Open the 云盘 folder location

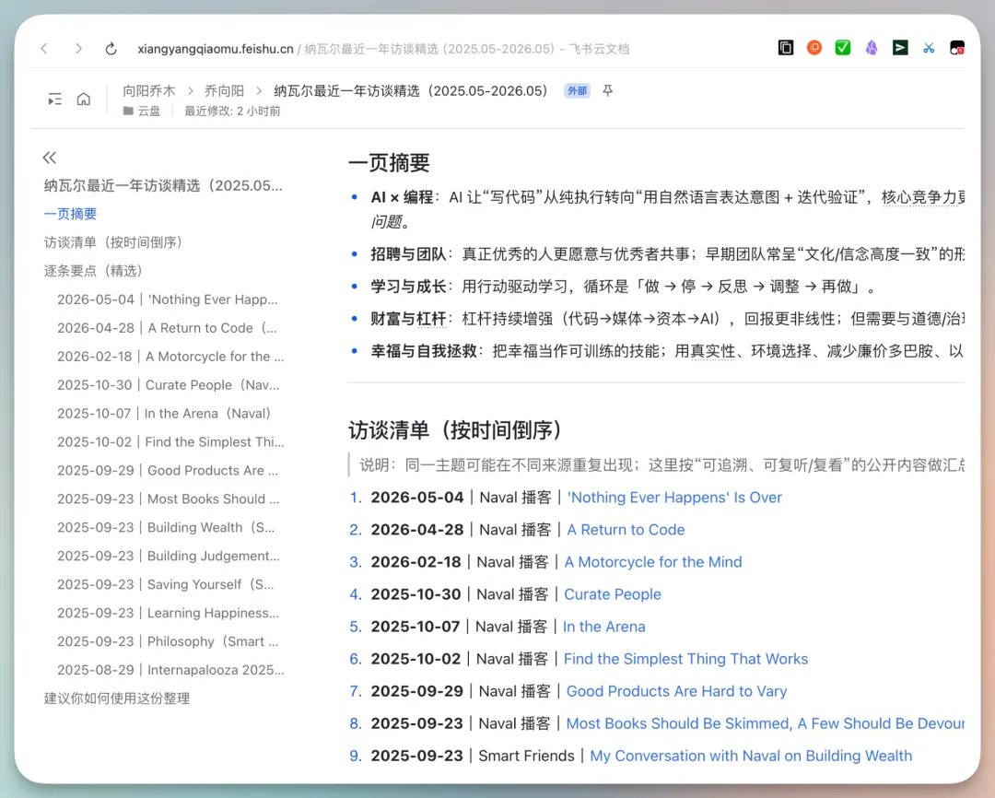[x=142, y=111]
